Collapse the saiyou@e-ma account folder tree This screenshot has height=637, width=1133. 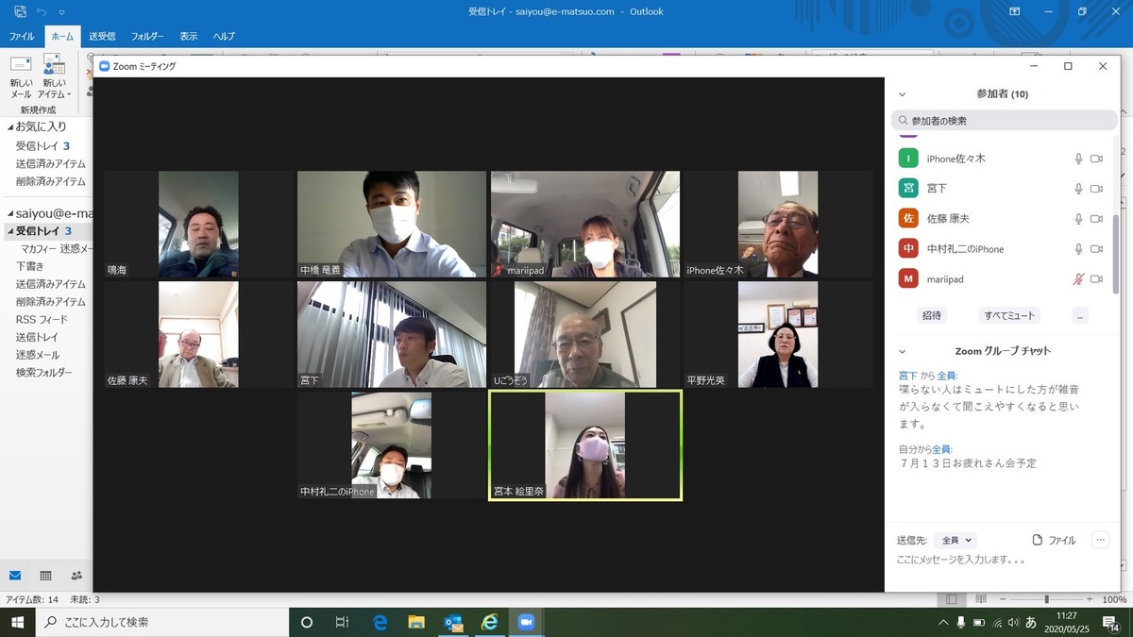pyautogui.click(x=10, y=214)
